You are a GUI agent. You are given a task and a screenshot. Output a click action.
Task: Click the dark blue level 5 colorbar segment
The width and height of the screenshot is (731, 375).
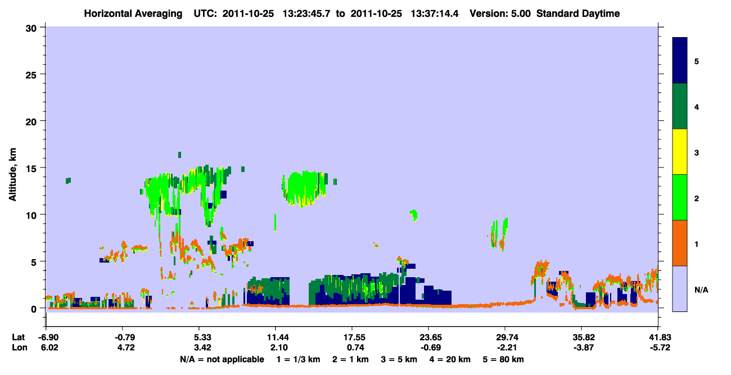pyautogui.click(x=680, y=61)
